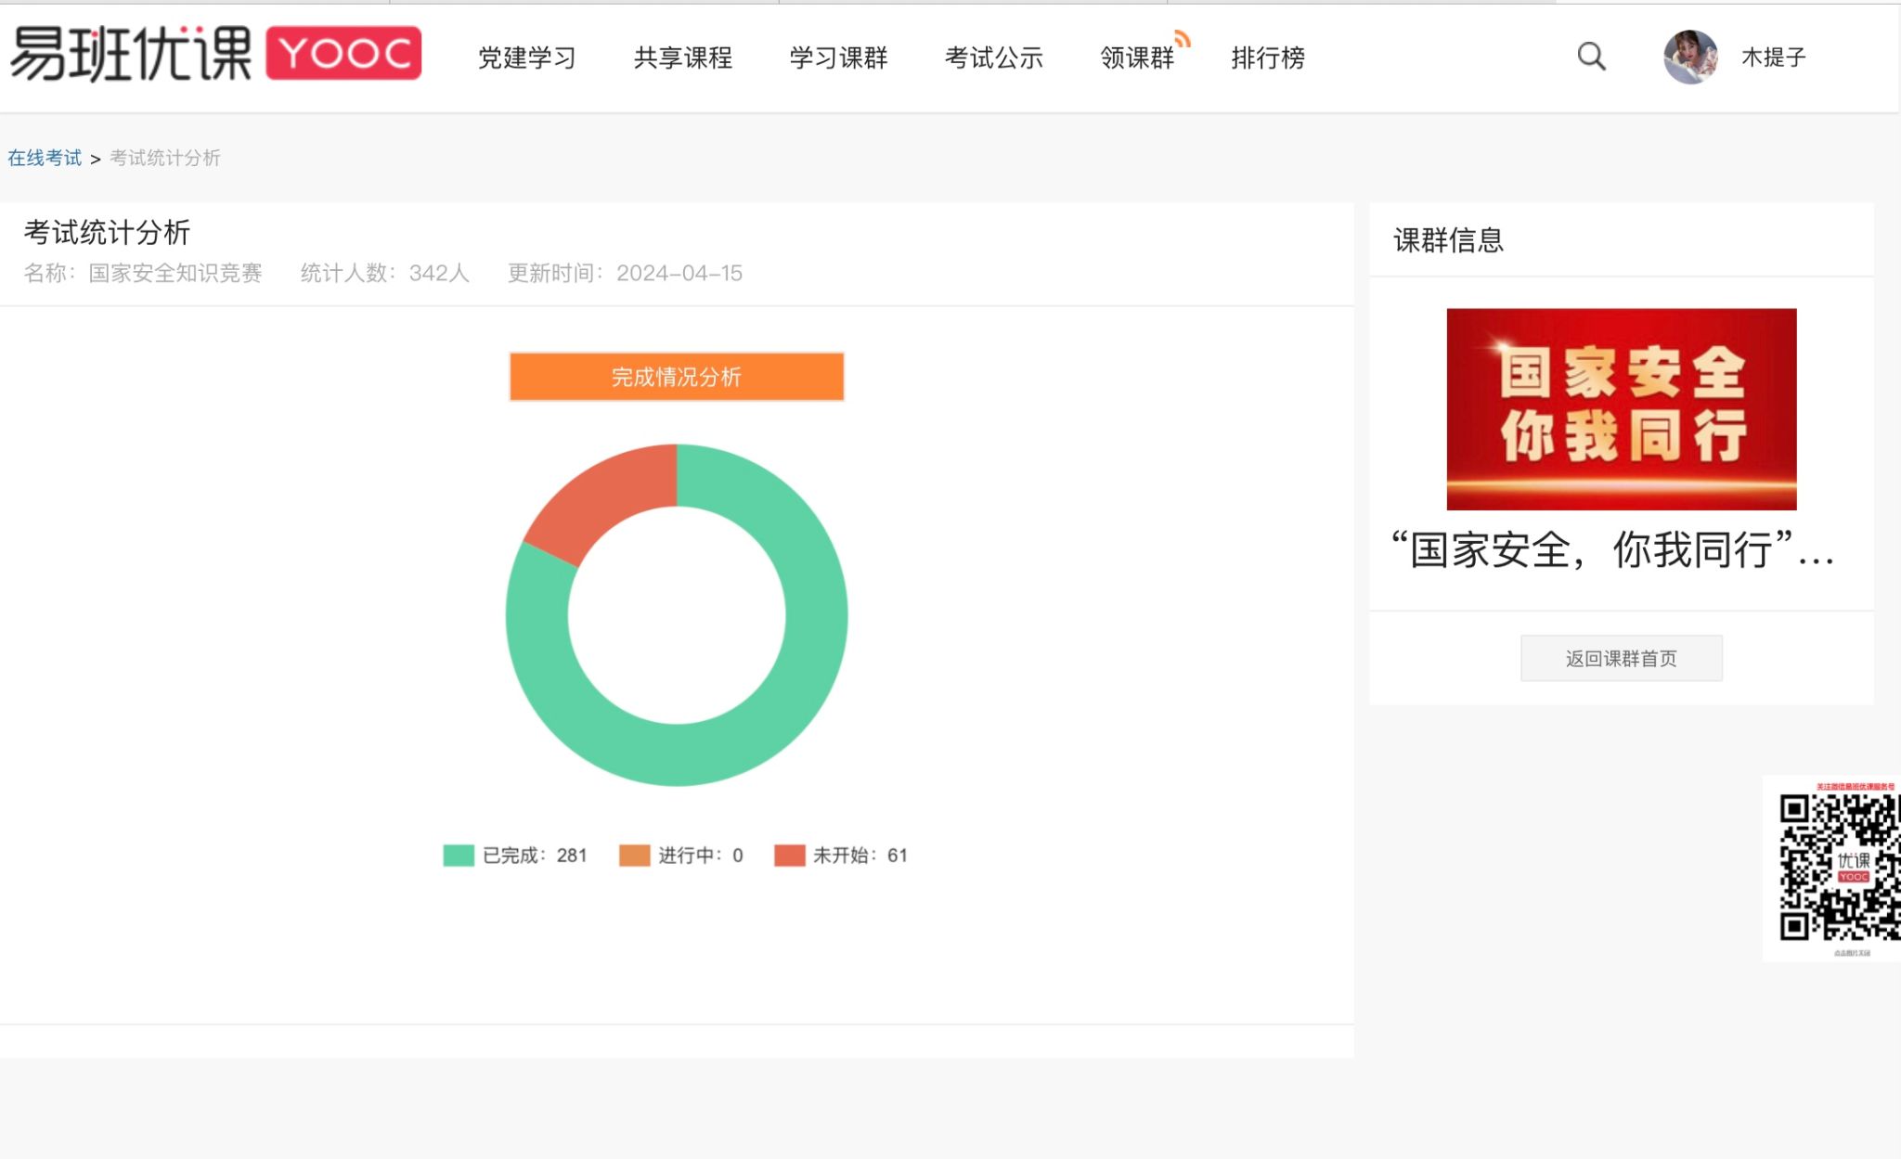Open 领课群 section

click(1137, 58)
